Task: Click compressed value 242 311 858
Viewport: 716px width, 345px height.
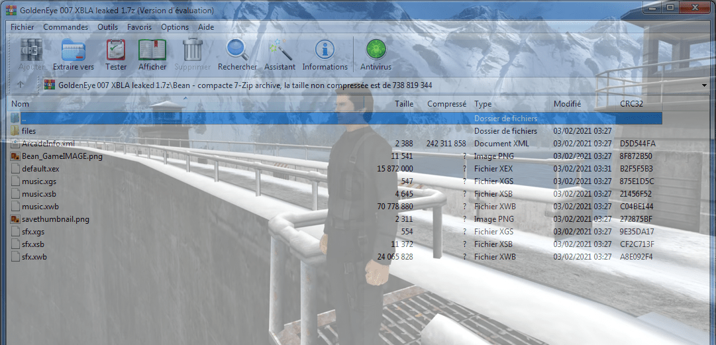Action: [x=446, y=143]
